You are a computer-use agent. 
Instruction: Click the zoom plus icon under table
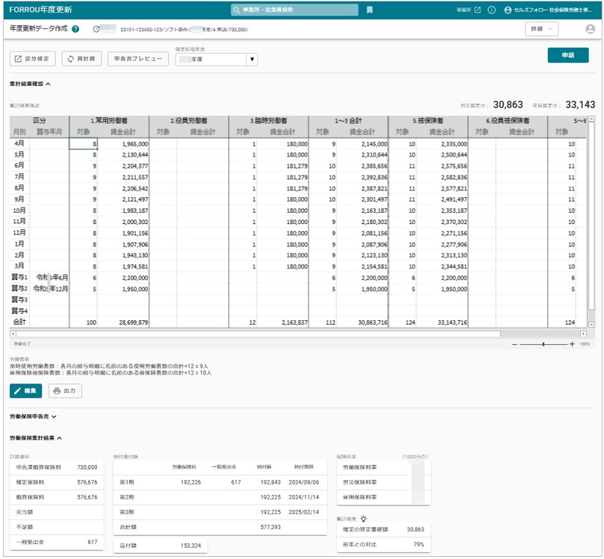572,344
